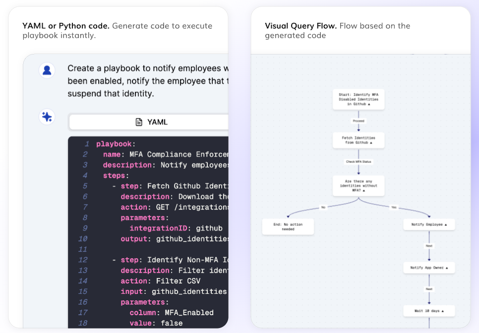Click the 'name: MFA Compliance' code line
The width and height of the screenshot is (479, 333).
(166, 155)
